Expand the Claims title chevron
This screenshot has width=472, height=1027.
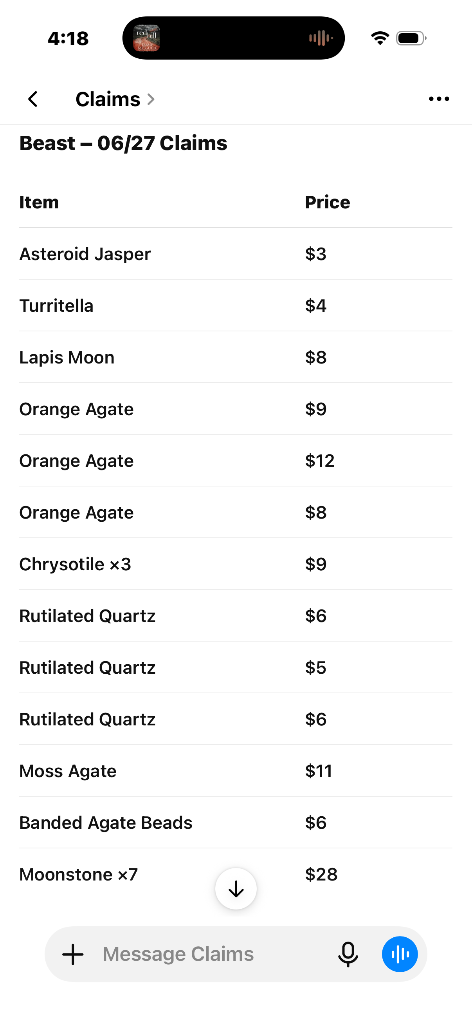point(151,99)
